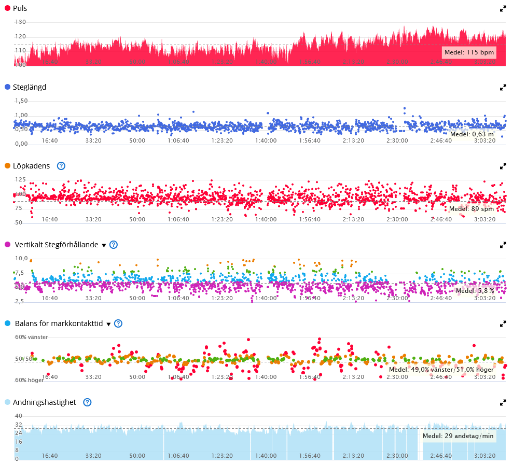Click the 16 axis value on Andningshastighet chart
This screenshot has width=513, height=465.
tap(19, 442)
